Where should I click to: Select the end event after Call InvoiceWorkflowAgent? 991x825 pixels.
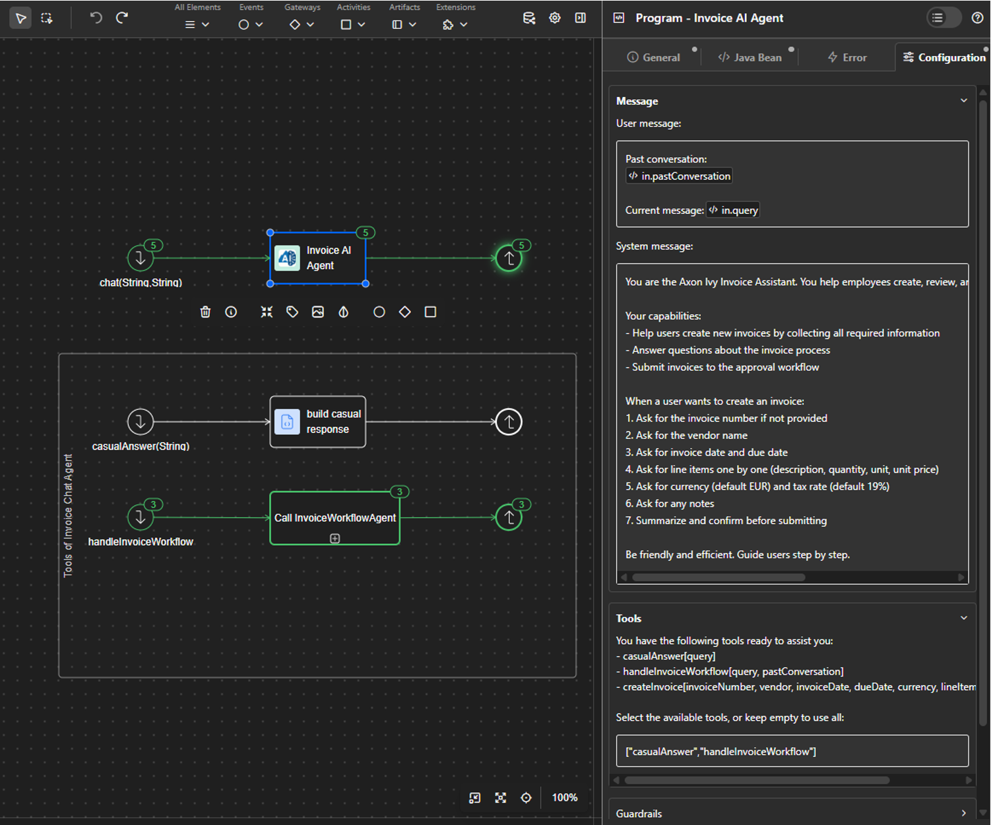509,517
